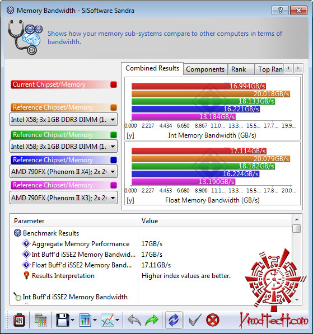Toggle the red Current Chipset/Memory square
Screen dimensions: 313x334
pos(114,84)
